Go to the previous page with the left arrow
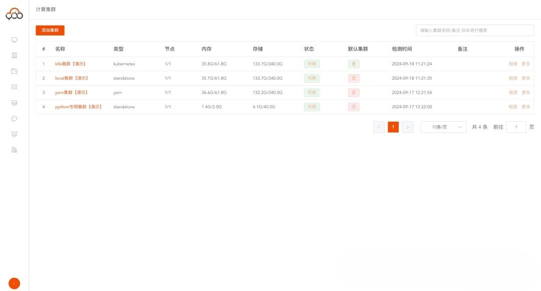Viewport: 541px width, 291px height. click(379, 127)
